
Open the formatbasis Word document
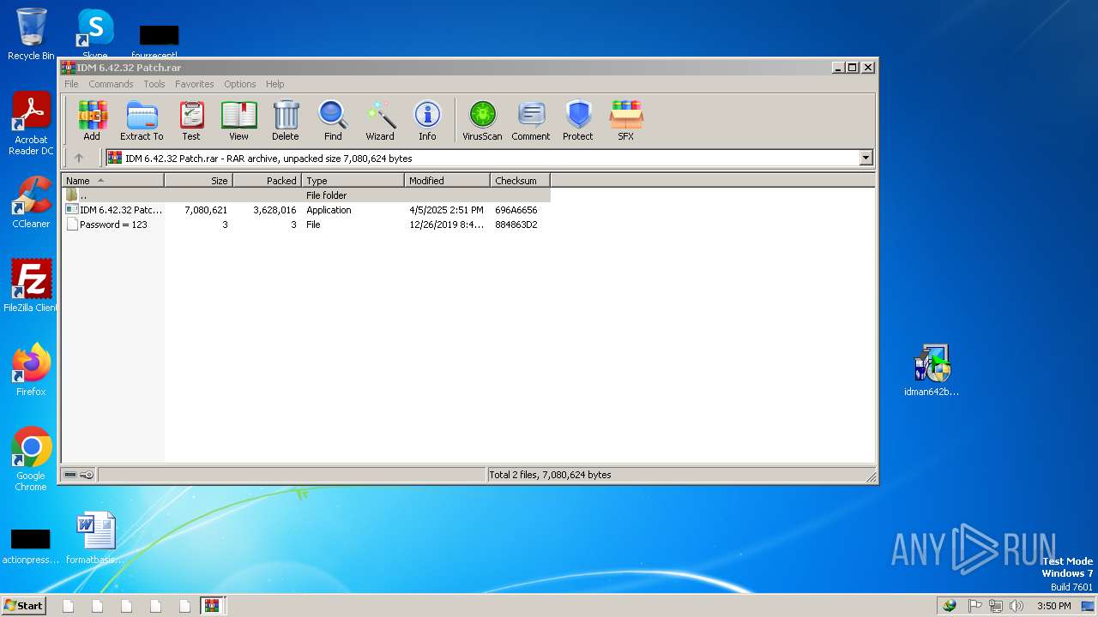coord(94,538)
